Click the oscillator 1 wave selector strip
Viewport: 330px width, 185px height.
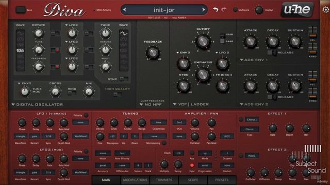(x=21, y=50)
